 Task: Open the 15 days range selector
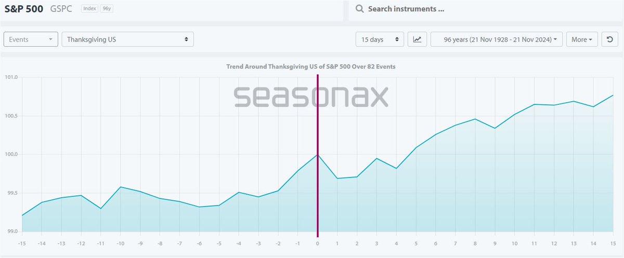click(x=380, y=39)
